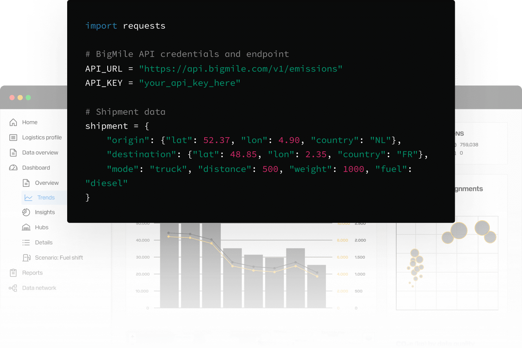Click the "import" keyword in code
This screenshot has width=522, height=348.
tap(101, 26)
